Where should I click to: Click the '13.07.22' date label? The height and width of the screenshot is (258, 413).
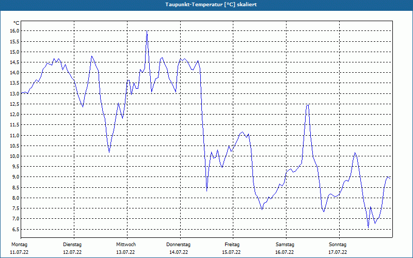[125, 252]
